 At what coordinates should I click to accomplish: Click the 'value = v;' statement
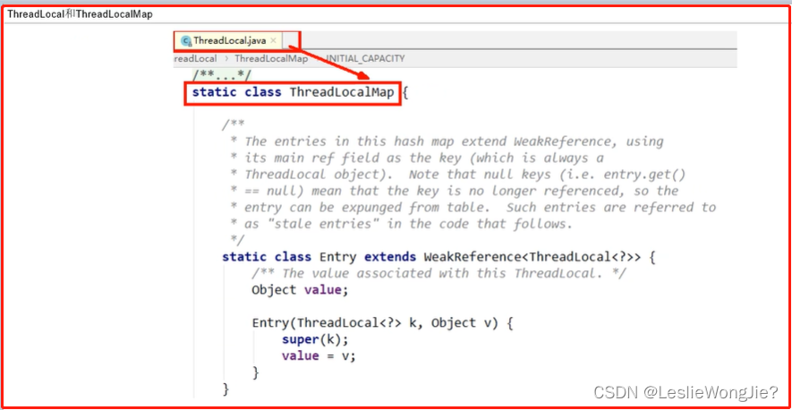(319, 356)
